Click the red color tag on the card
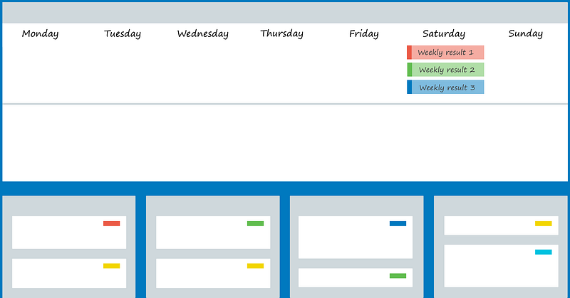 (x=111, y=223)
